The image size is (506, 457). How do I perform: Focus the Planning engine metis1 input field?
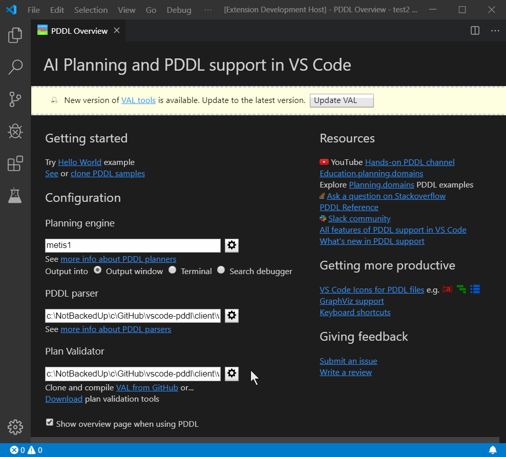click(133, 245)
